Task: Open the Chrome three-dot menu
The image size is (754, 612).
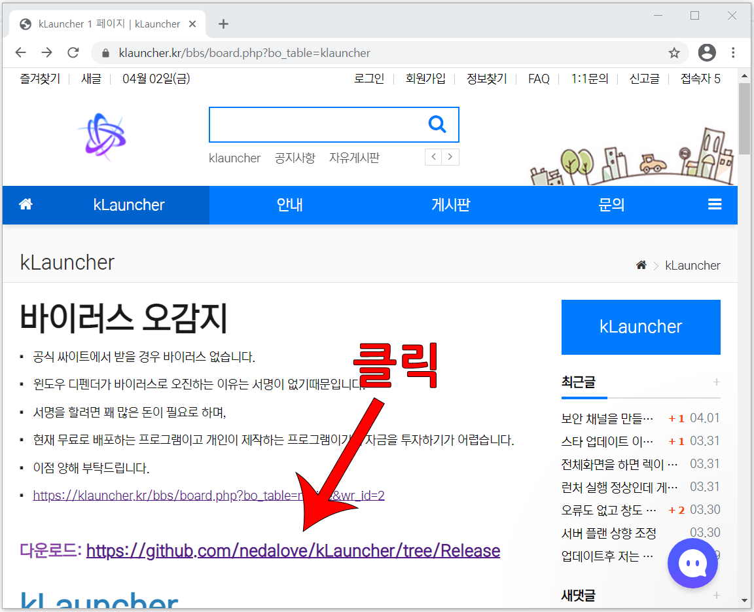Action: [x=733, y=52]
